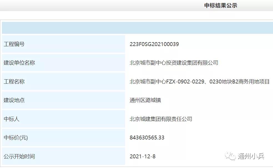This screenshot has height=168, width=273.
Task: Open 北京城市副中心投资建设集团有限公司 company name
Action: tap(174, 63)
